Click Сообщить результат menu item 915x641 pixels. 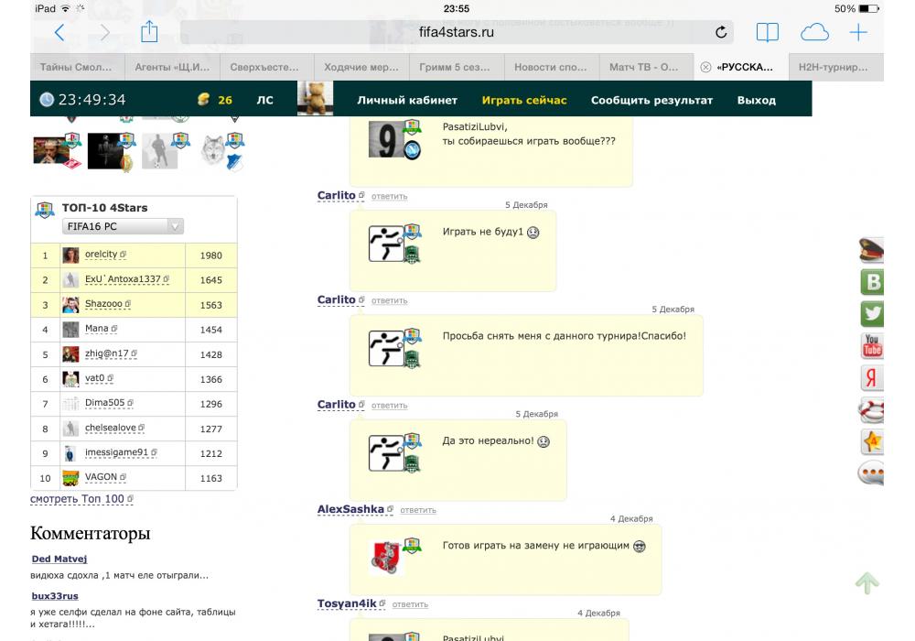click(651, 100)
